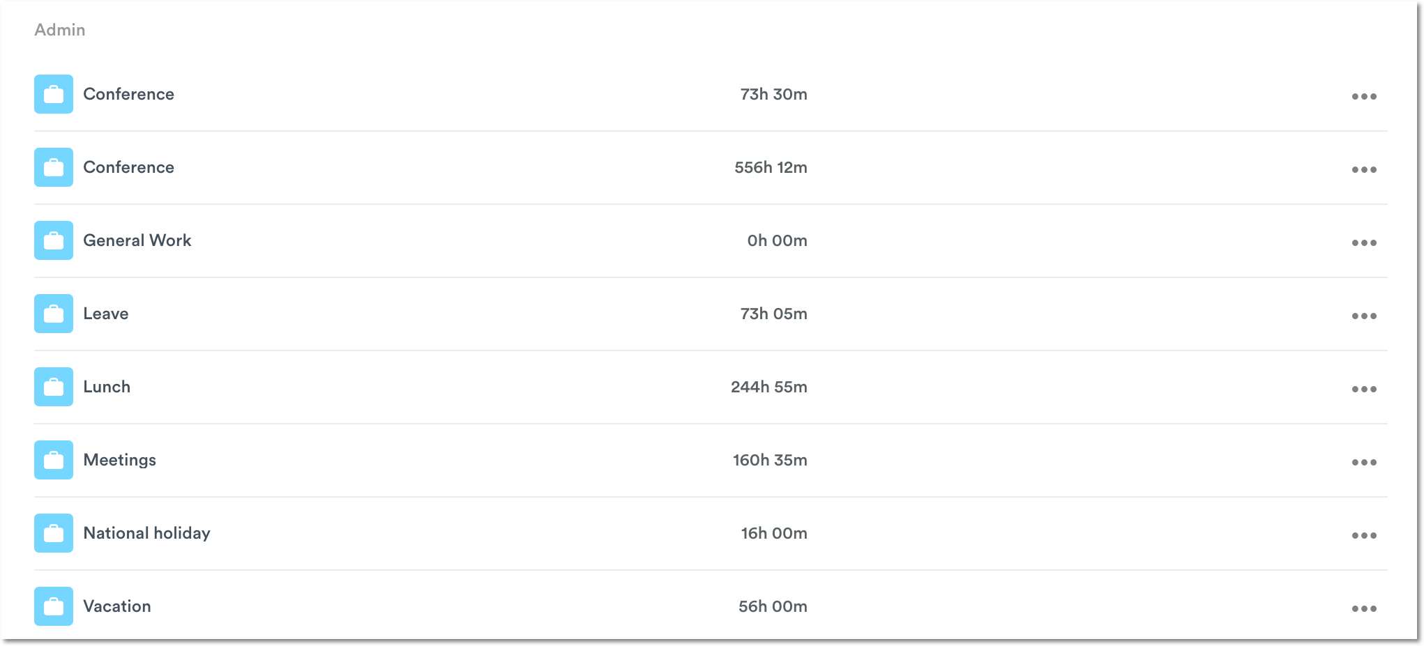Open options for the 73h 30m Conference
Viewport: 1424px width, 646px height.
point(1363,96)
